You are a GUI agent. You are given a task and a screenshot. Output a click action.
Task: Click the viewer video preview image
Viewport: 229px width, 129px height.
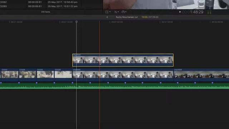coord(166,4)
